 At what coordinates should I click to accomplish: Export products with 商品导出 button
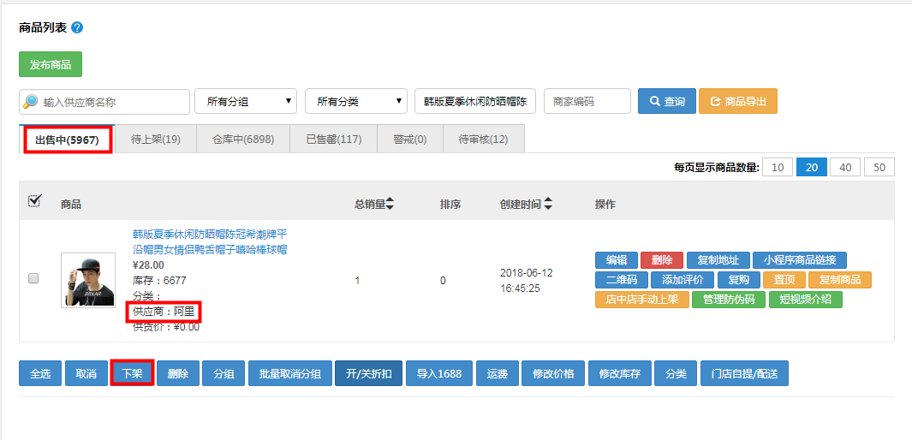tap(737, 101)
